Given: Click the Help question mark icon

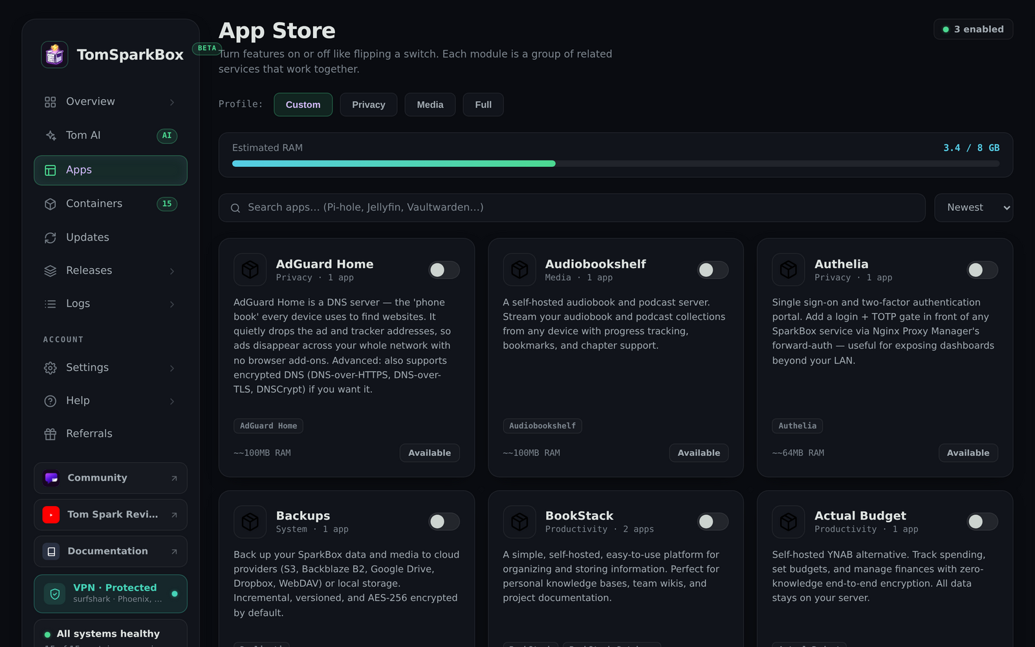Looking at the screenshot, I should (50, 401).
